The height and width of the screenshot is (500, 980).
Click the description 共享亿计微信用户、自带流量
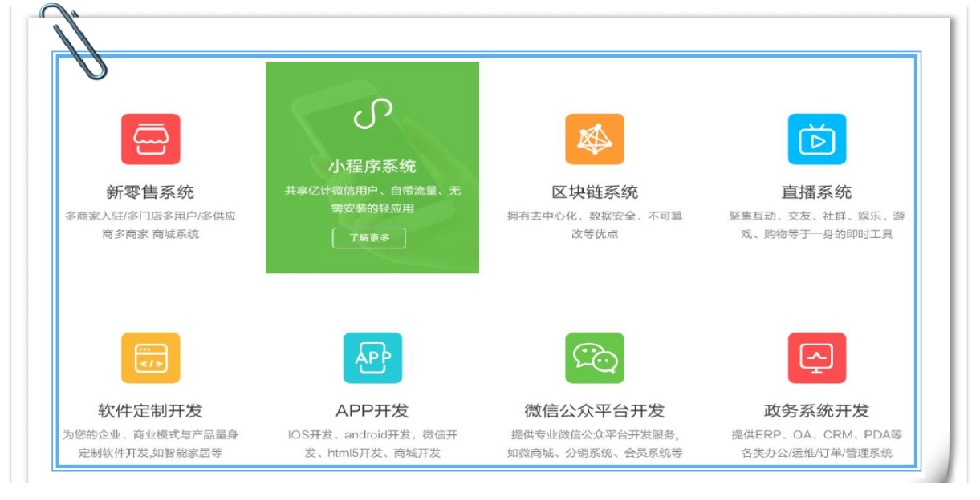tap(372, 200)
